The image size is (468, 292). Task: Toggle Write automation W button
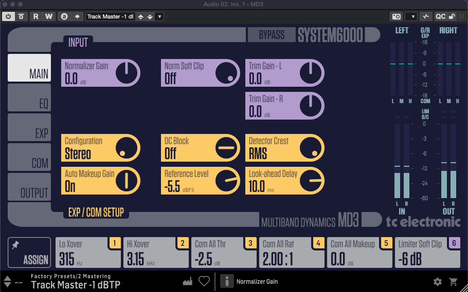48,16
